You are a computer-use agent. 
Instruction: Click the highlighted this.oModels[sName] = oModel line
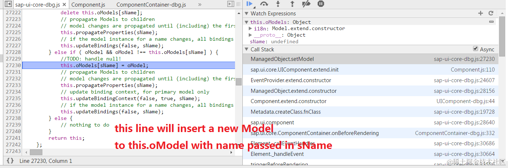[129, 65]
